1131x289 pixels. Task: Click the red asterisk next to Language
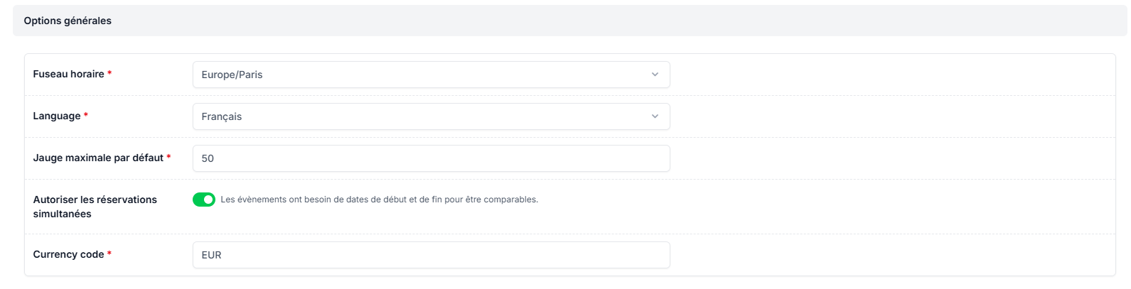[x=86, y=116]
